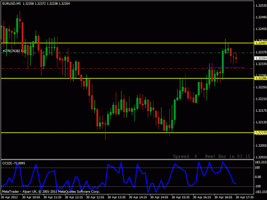Click the 1.32335 price axis value
Viewport: 267px width, 200px height.
point(261,64)
